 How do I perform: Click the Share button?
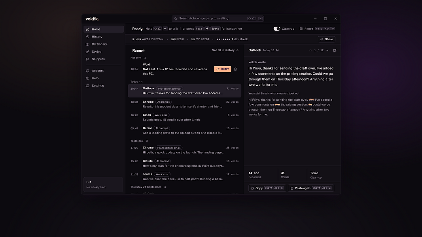pos(326,39)
